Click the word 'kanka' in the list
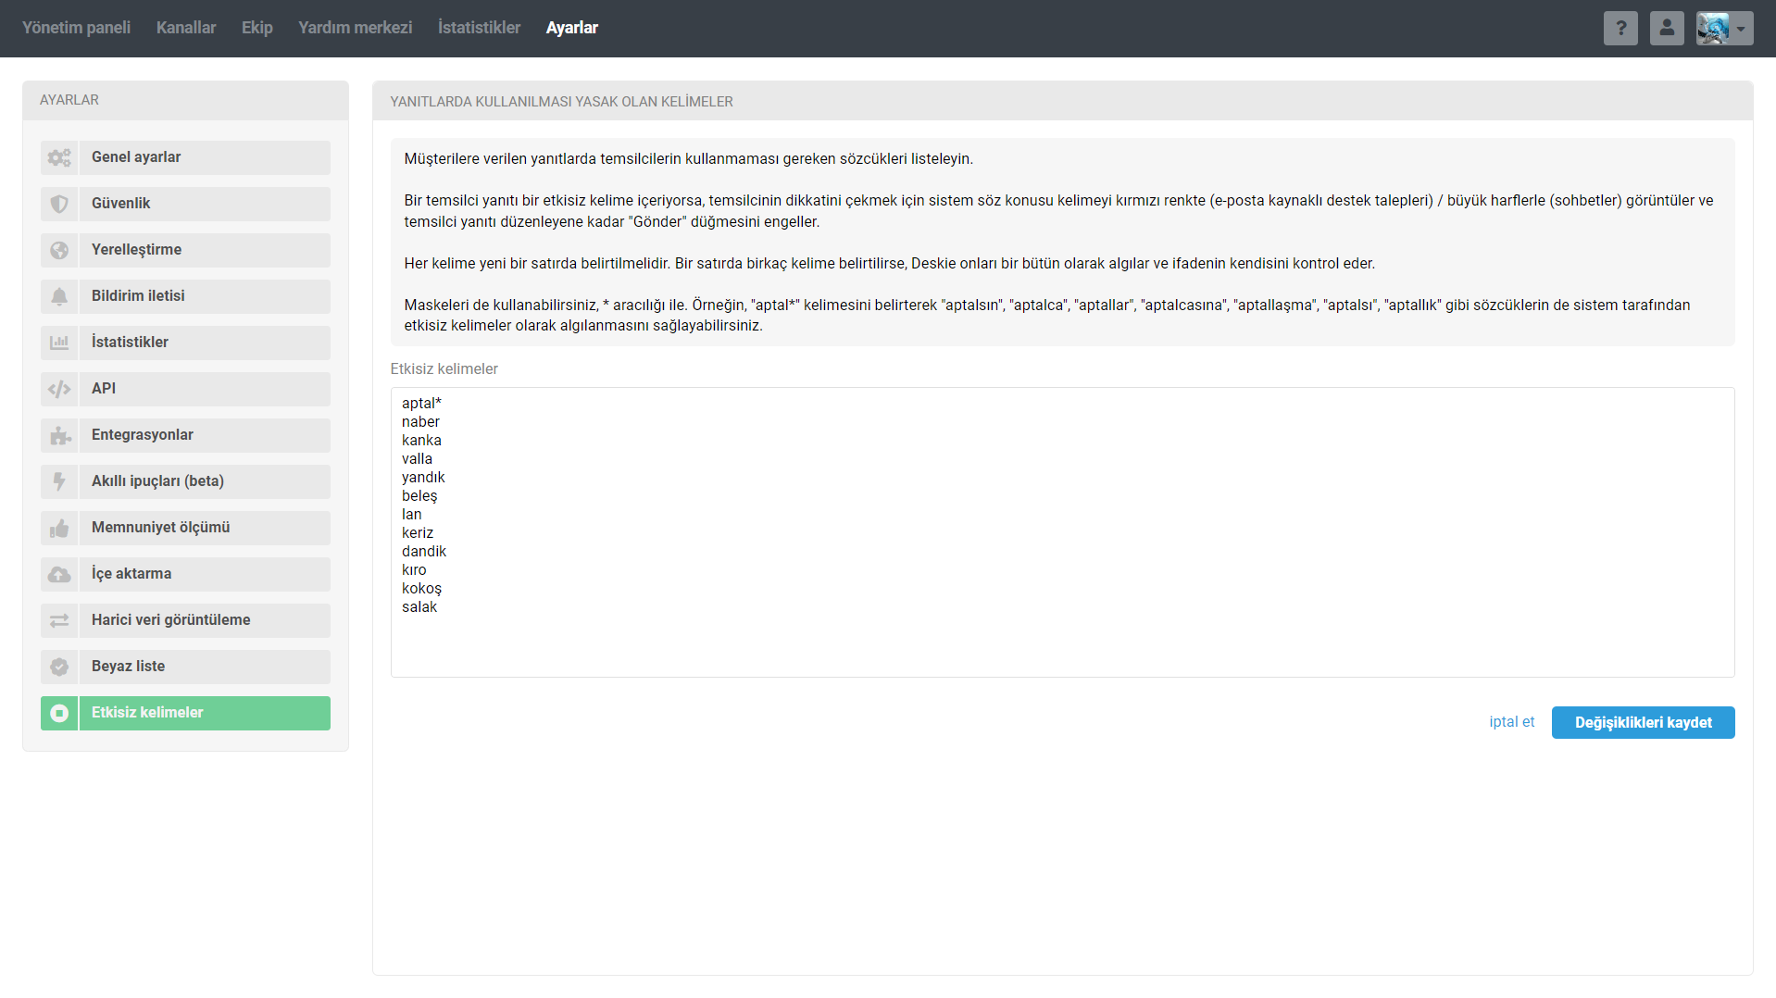 coord(421,441)
